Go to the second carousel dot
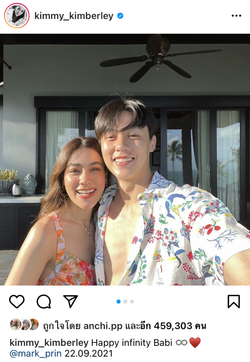The width and height of the screenshot is (250, 362). (x=125, y=301)
